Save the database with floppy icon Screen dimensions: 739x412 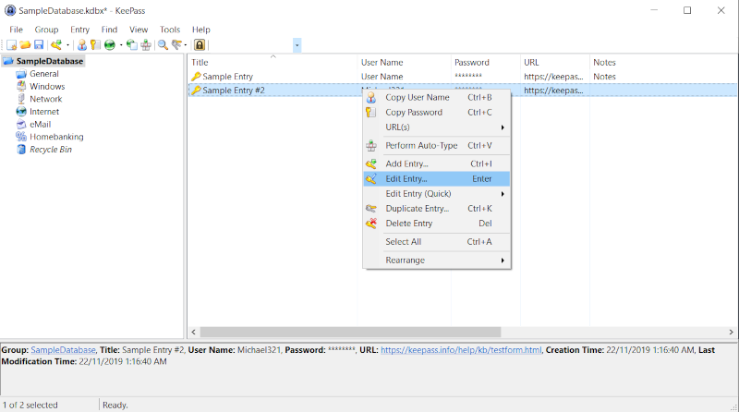tap(39, 45)
